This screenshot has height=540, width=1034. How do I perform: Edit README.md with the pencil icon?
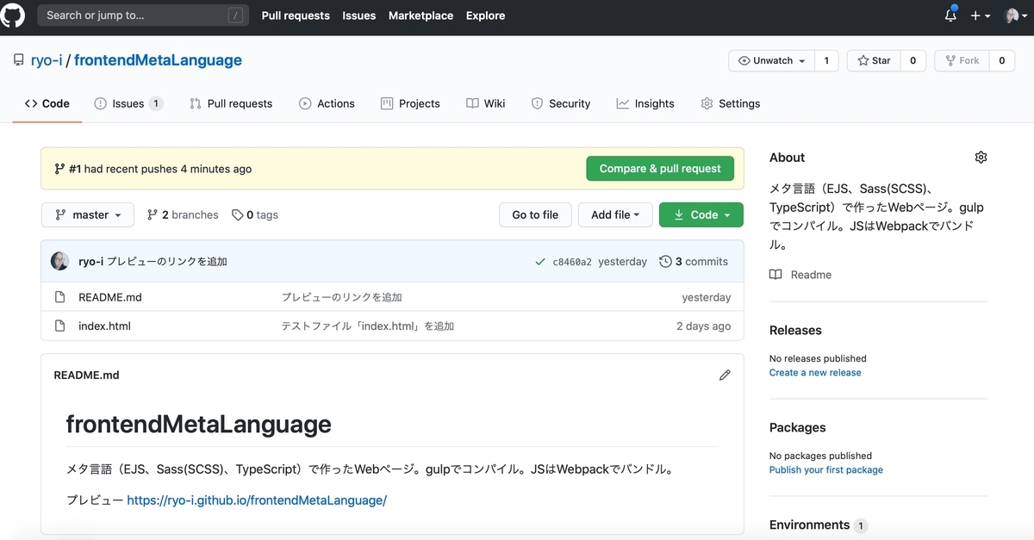point(725,376)
